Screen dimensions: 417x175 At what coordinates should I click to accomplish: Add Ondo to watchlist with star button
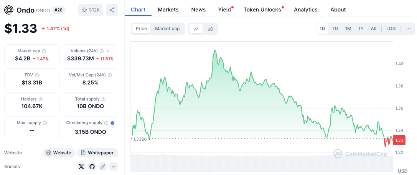[91, 10]
